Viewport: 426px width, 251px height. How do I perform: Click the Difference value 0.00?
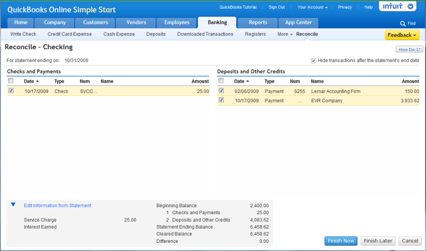264,241
